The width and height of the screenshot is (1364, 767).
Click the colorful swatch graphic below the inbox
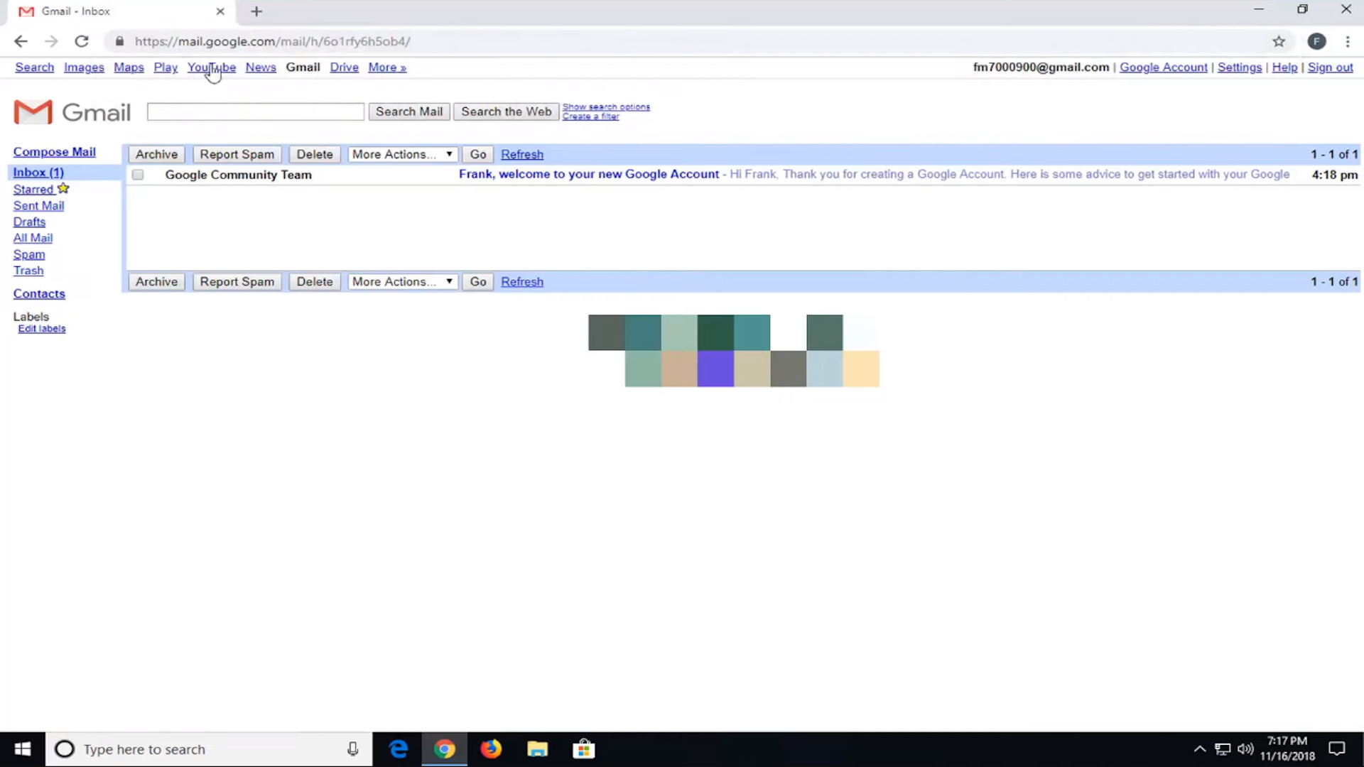732,350
